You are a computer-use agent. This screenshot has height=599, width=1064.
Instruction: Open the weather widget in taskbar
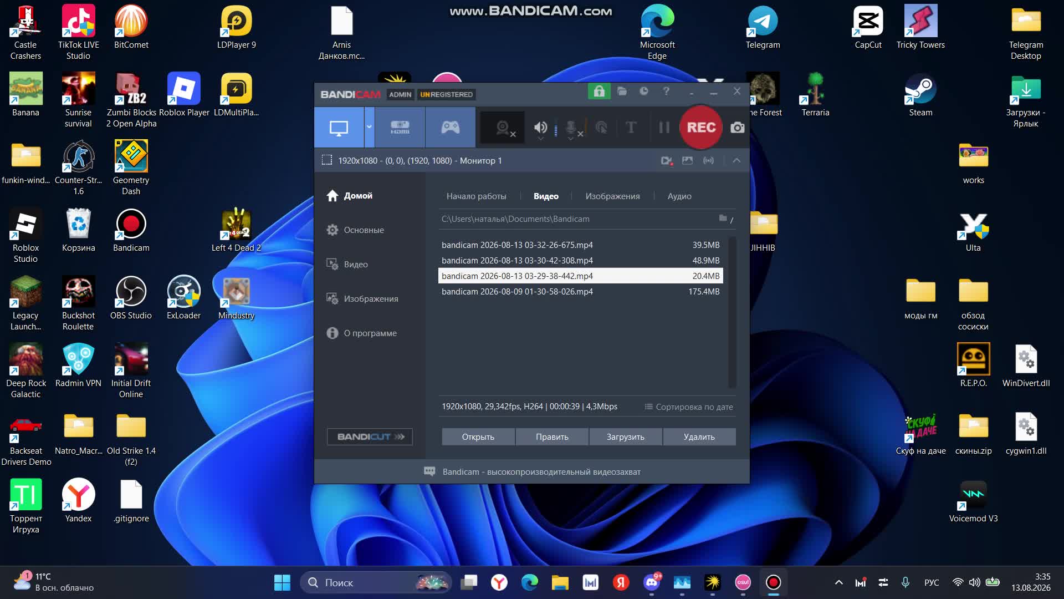[54, 582]
